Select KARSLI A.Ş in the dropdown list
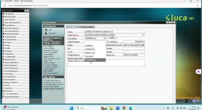 95,53
